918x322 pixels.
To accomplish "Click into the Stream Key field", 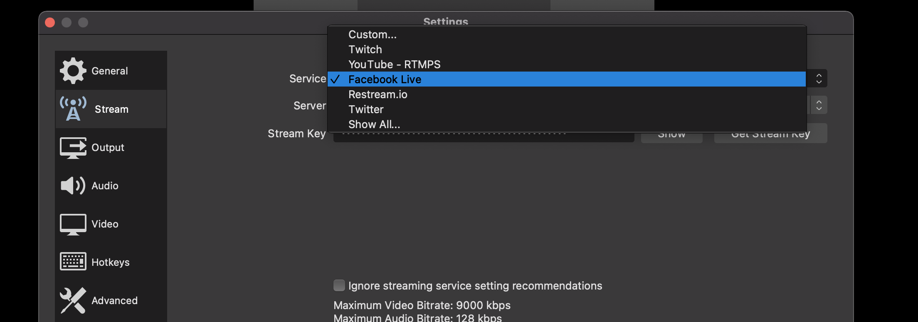I will coord(484,137).
